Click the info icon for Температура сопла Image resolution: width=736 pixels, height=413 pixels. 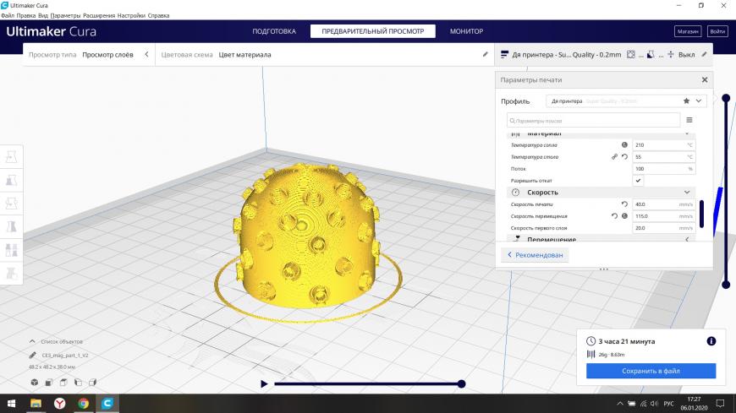point(625,145)
